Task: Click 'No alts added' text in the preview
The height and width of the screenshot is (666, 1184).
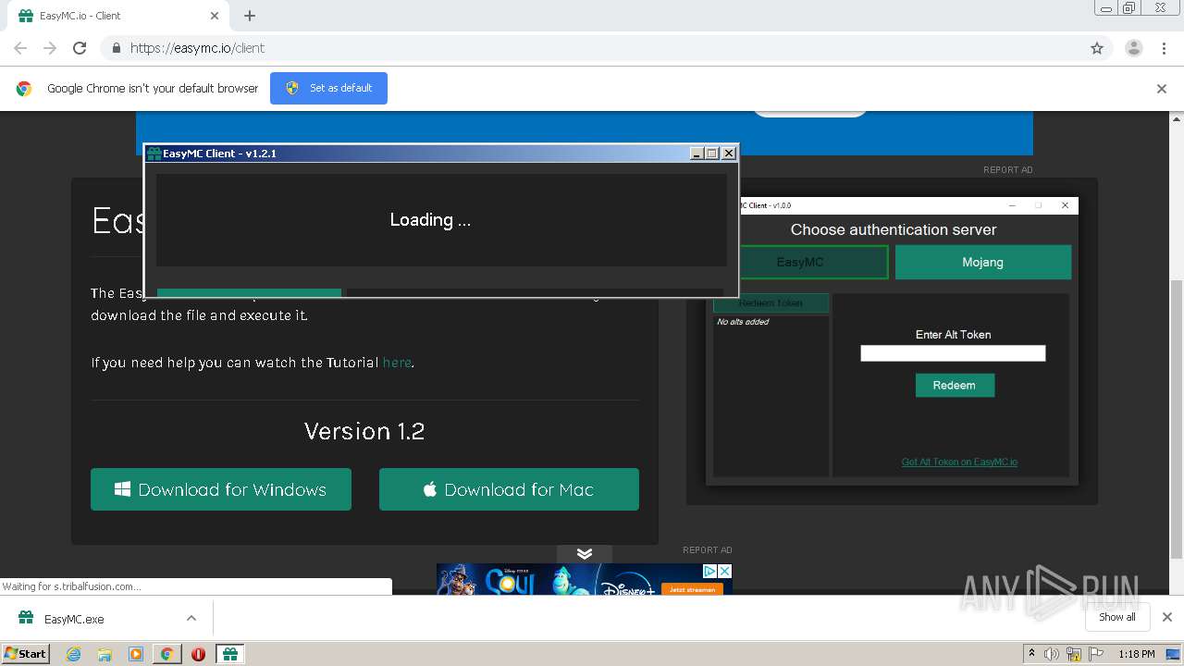Action: point(743,322)
